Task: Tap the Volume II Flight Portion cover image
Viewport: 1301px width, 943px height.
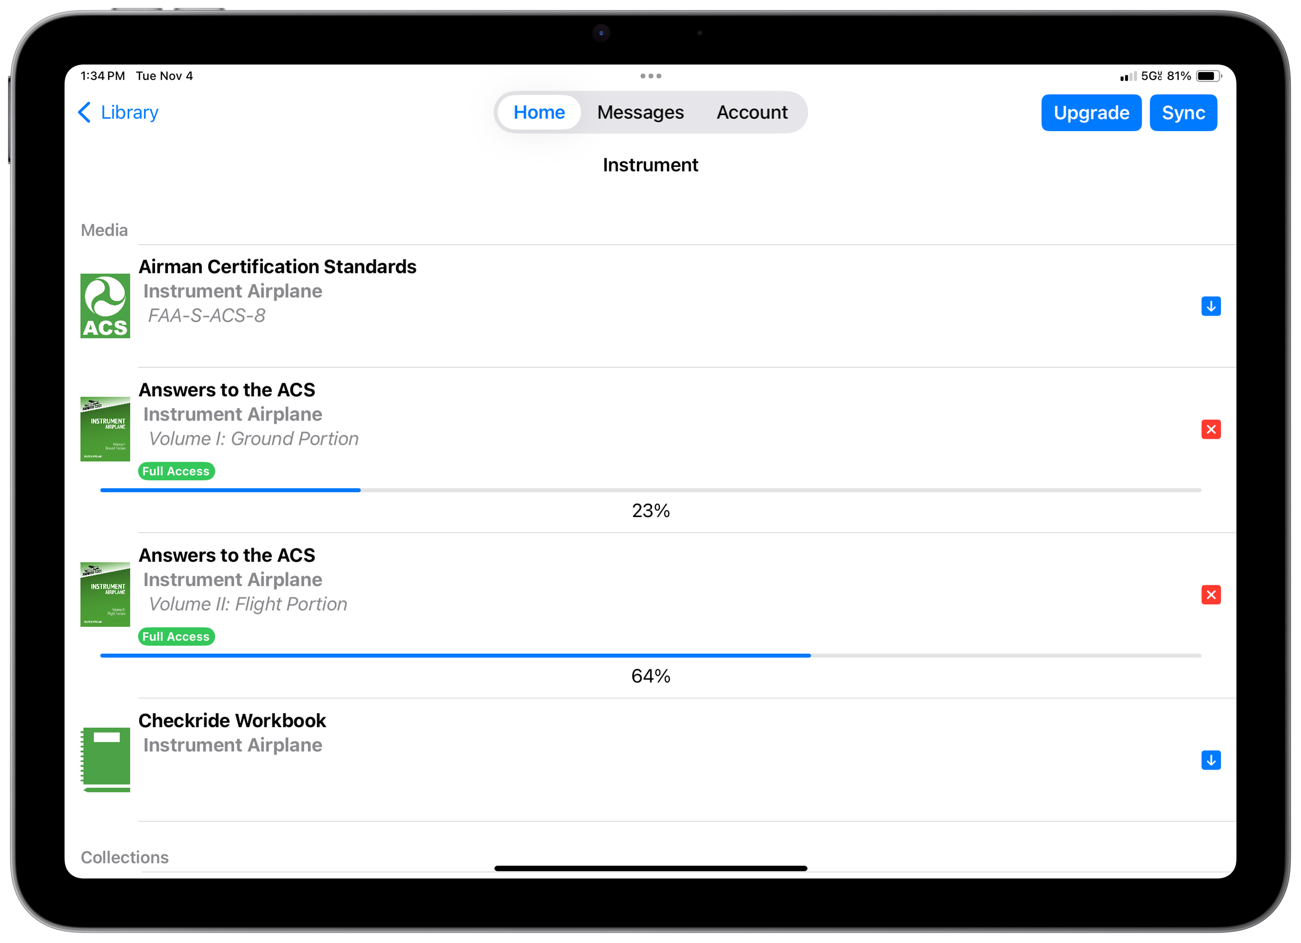Action: (x=105, y=595)
